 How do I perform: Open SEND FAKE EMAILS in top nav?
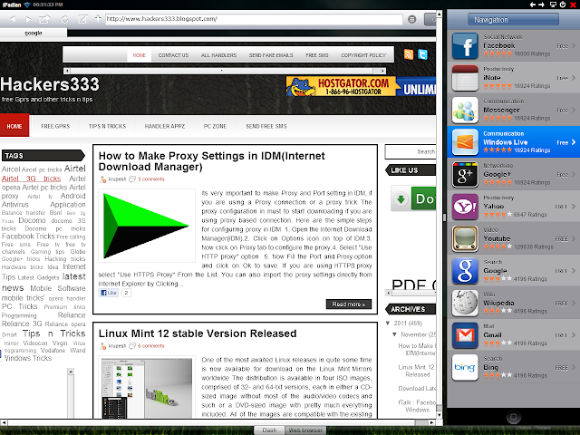click(x=271, y=55)
